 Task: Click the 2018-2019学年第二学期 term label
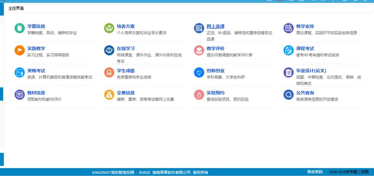[349, 172]
